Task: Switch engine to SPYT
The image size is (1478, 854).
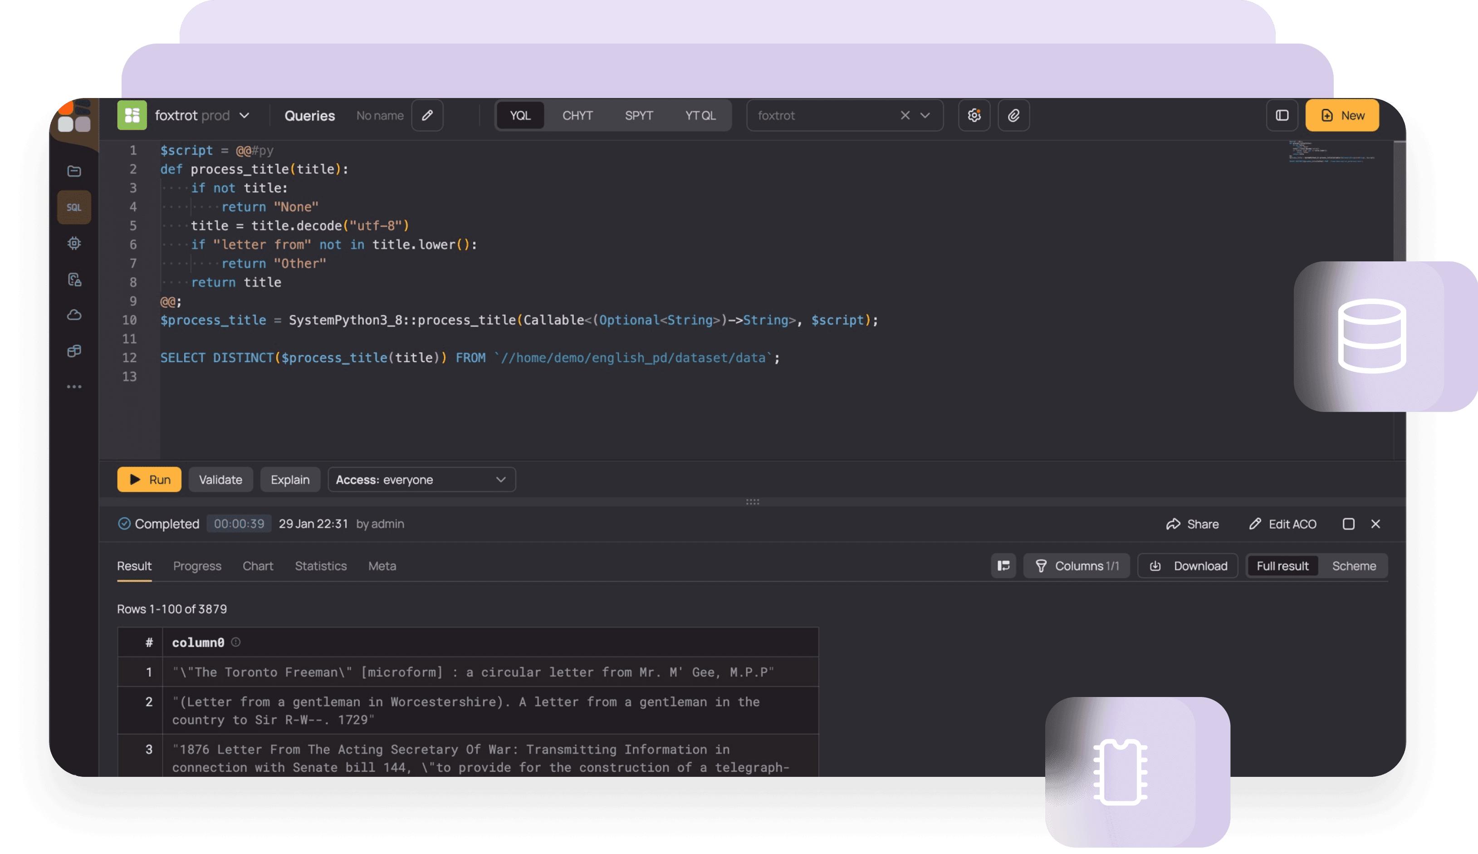Action: pos(638,115)
